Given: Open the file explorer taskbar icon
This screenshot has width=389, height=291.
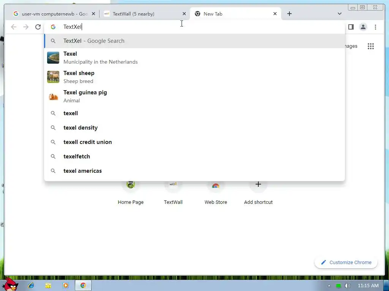Looking at the screenshot, I should [x=48, y=286].
